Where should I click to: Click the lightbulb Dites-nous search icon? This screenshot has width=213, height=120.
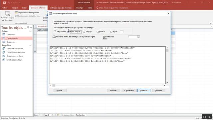click(97, 8)
